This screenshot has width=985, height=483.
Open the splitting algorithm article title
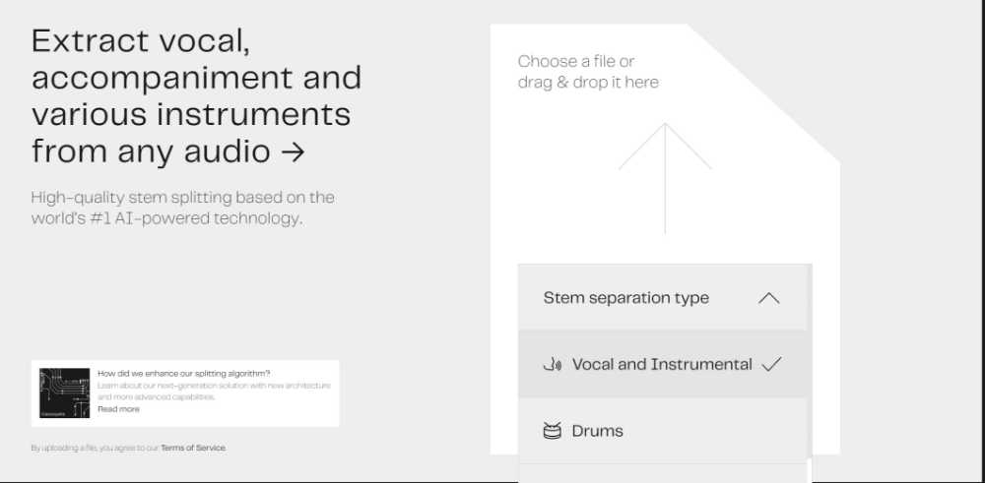coord(184,374)
